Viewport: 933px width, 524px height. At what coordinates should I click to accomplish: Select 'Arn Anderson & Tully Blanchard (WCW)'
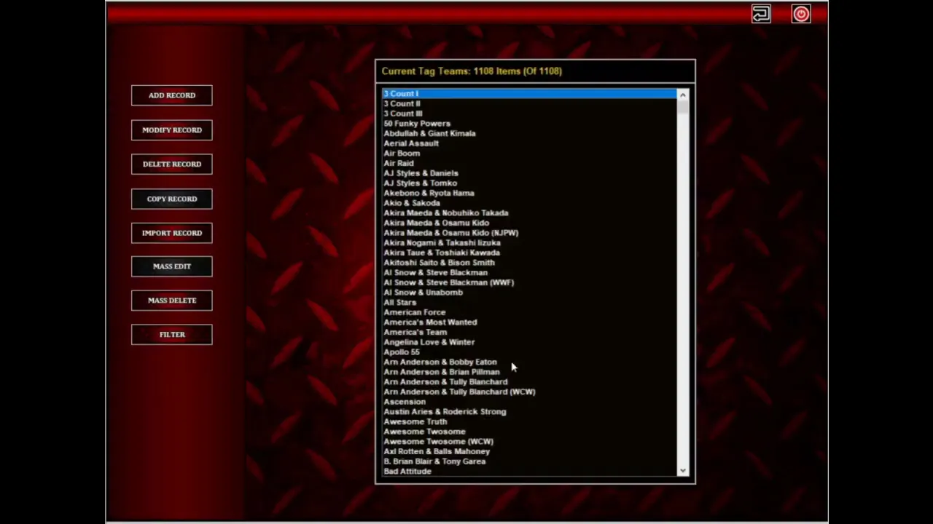(x=530, y=392)
